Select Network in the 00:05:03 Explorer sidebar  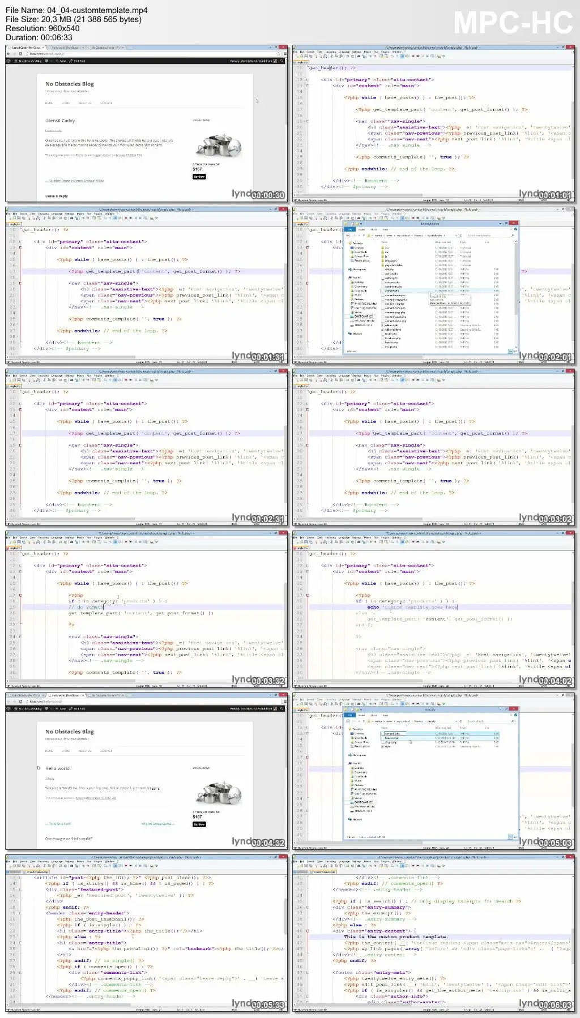(x=356, y=819)
